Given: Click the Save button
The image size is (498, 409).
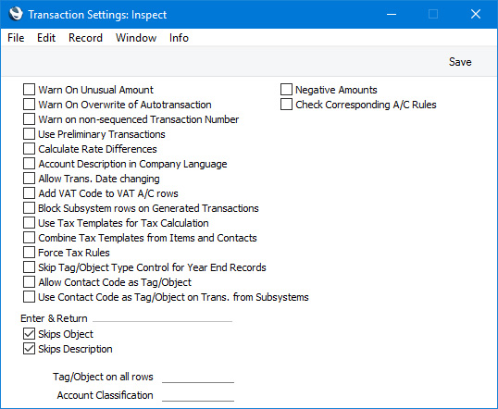Looking at the screenshot, I should (x=460, y=62).
